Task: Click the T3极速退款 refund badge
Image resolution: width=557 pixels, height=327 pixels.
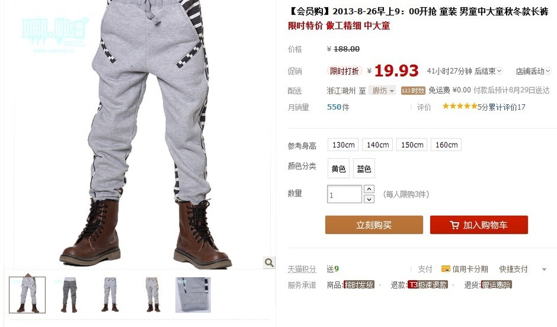Action: (428, 284)
